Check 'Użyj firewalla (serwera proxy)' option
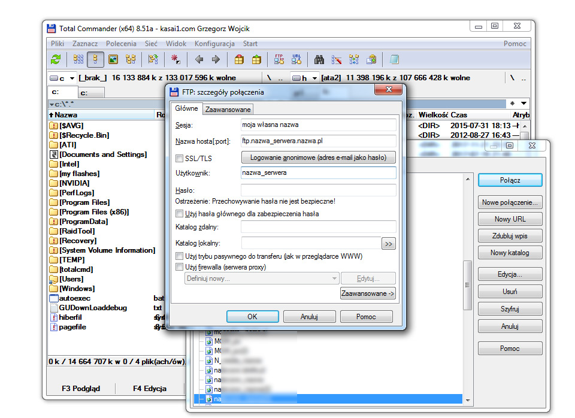The width and height of the screenshot is (575, 418). pyautogui.click(x=179, y=267)
